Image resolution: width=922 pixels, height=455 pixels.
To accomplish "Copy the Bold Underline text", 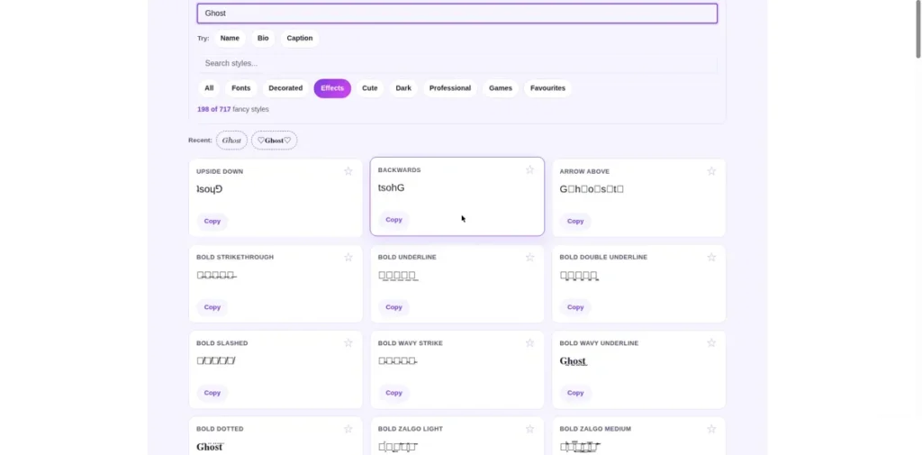I will coord(394,307).
